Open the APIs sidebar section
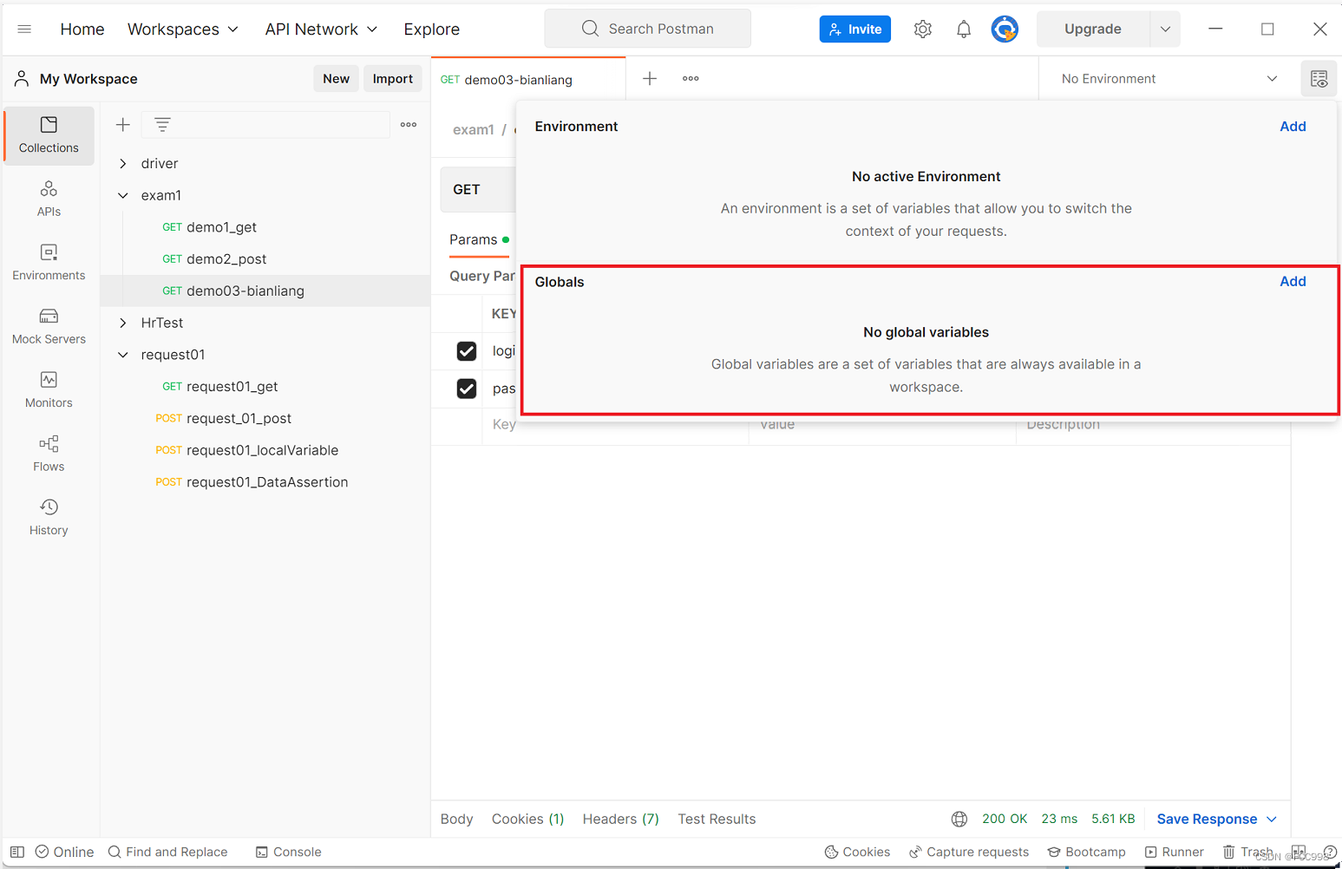This screenshot has height=869, width=1342. (x=49, y=199)
